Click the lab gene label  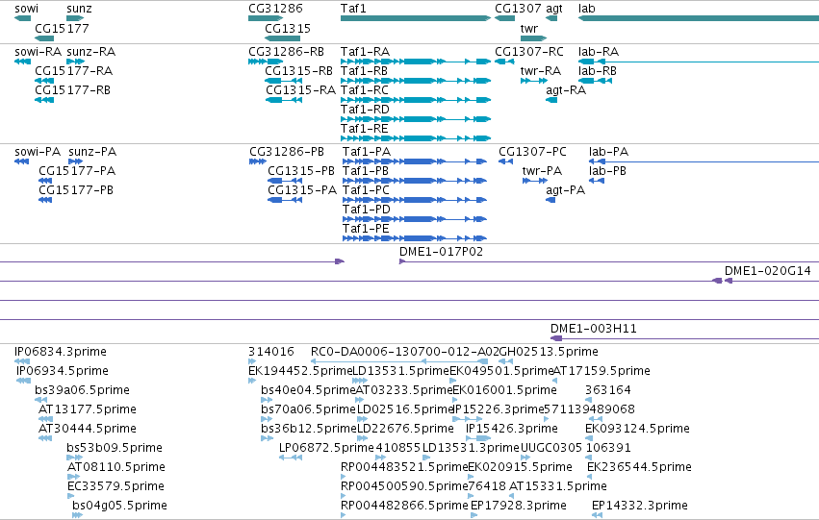[x=586, y=9]
